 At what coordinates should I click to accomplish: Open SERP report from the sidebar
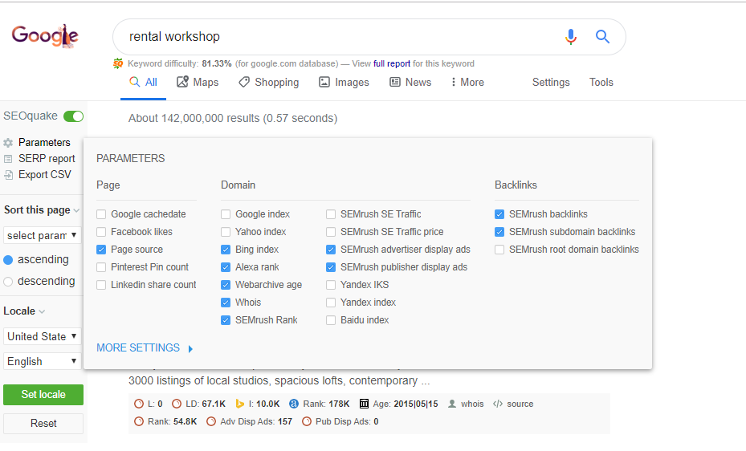pos(46,158)
